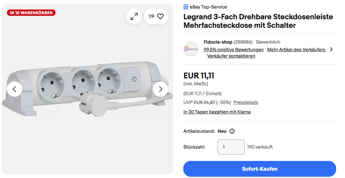Open the Fiducia-shop seller profile
This screenshot has height=178, width=345.
pos(218,42)
